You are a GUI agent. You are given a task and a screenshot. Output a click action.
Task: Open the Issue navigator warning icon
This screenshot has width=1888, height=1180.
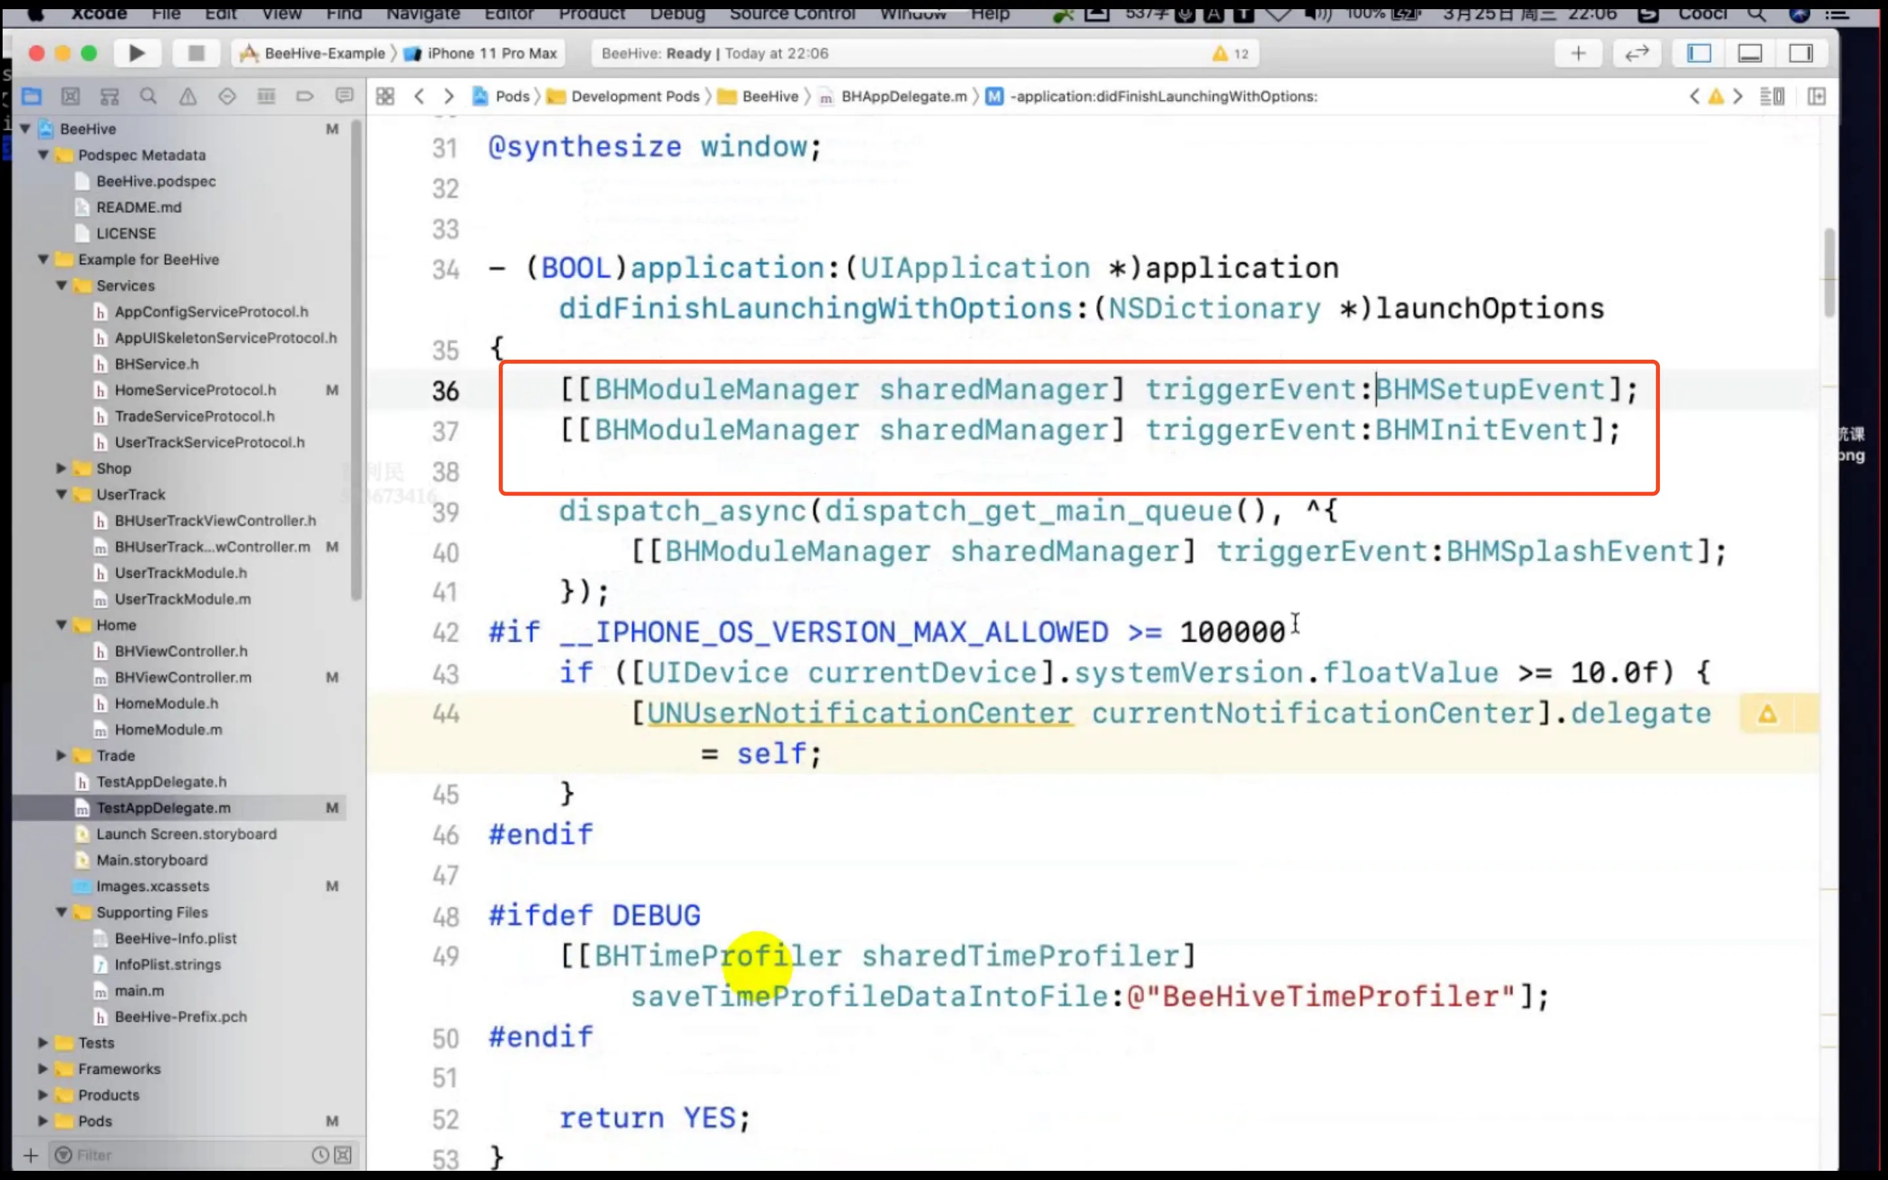[x=187, y=96]
